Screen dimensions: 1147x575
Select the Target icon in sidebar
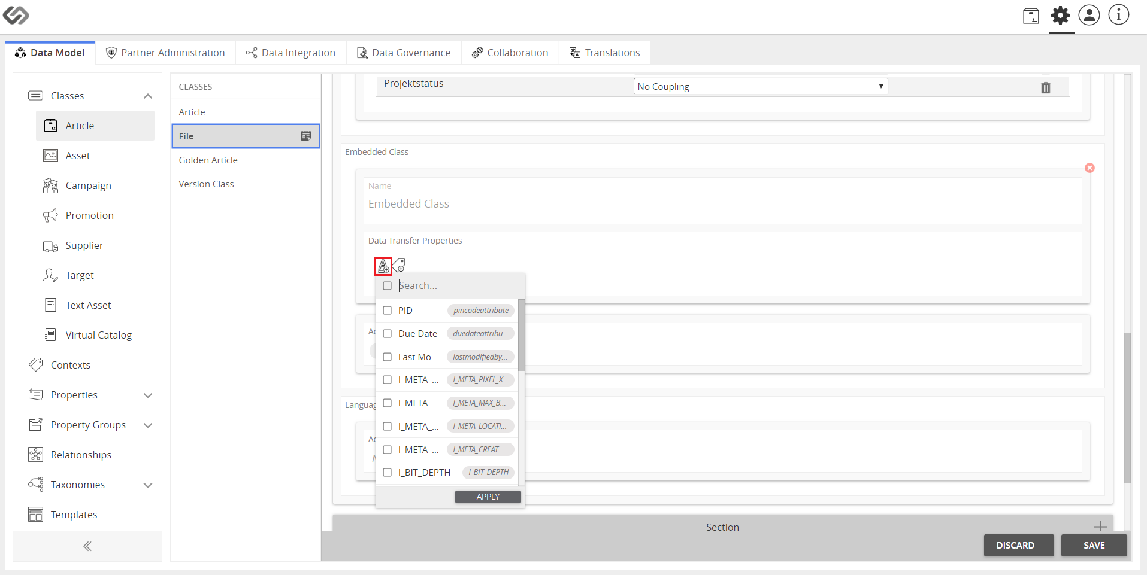pyautogui.click(x=51, y=275)
